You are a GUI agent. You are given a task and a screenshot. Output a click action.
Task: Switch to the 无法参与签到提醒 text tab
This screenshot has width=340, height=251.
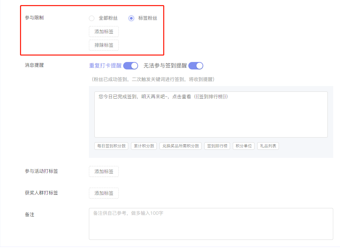point(165,65)
